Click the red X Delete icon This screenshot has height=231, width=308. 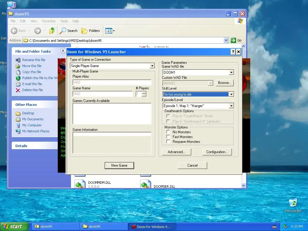tap(18, 90)
